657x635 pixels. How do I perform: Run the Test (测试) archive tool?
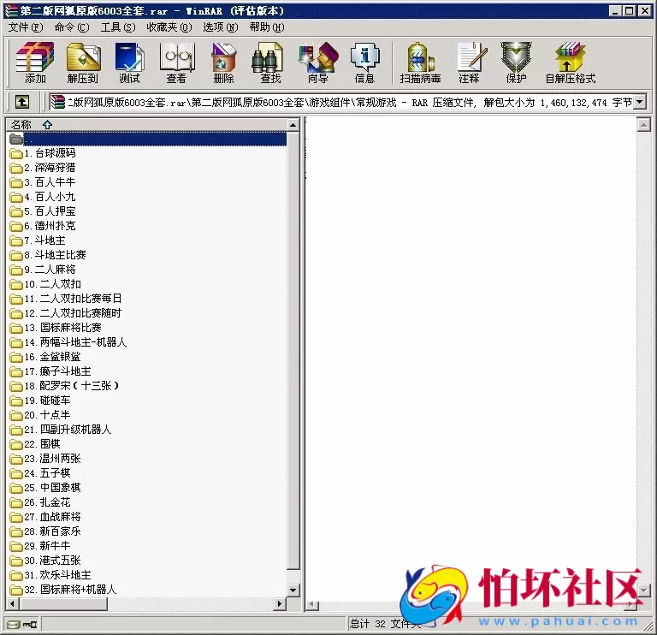click(x=129, y=62)
